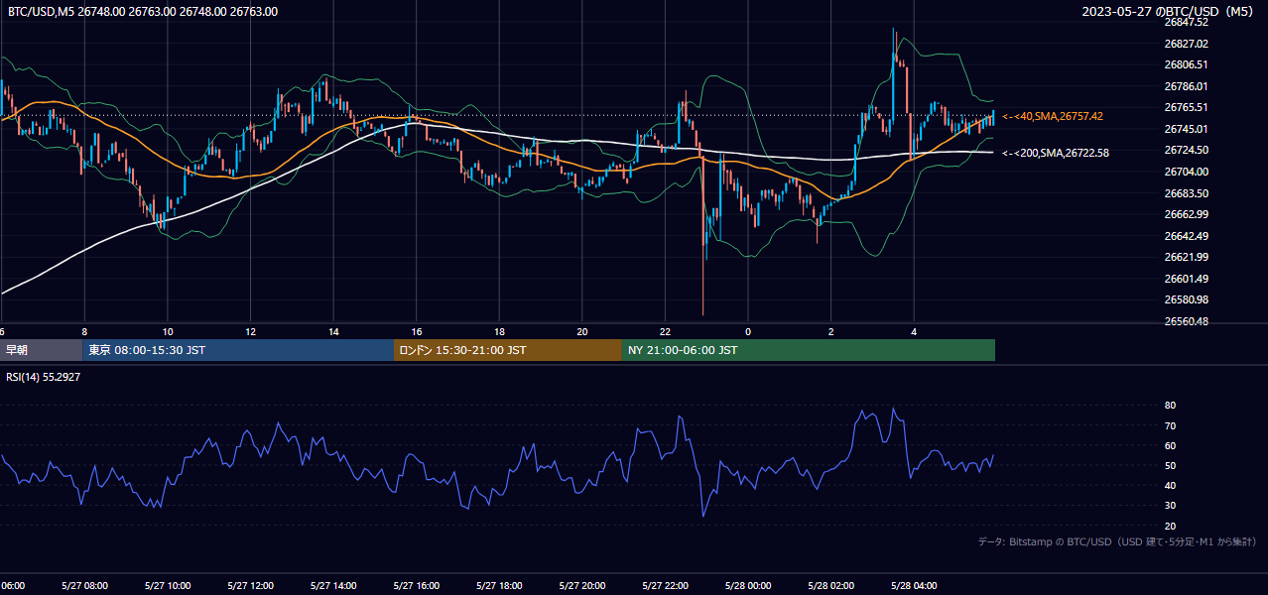Select the NY 21:00-06:00 JST session bar
The width and height of the screenshot is (1268, 595).
809,350
